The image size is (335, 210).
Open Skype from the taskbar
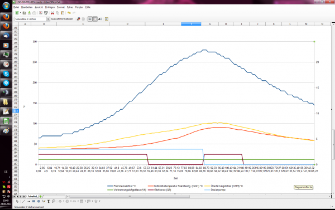point(6,74)
